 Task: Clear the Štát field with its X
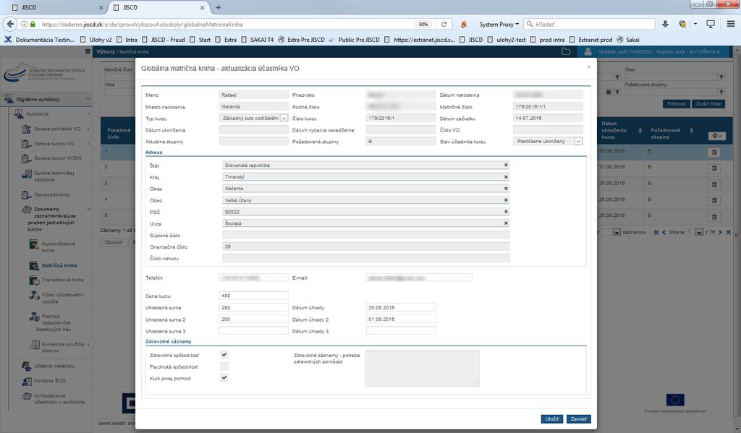tap(506, 166)
